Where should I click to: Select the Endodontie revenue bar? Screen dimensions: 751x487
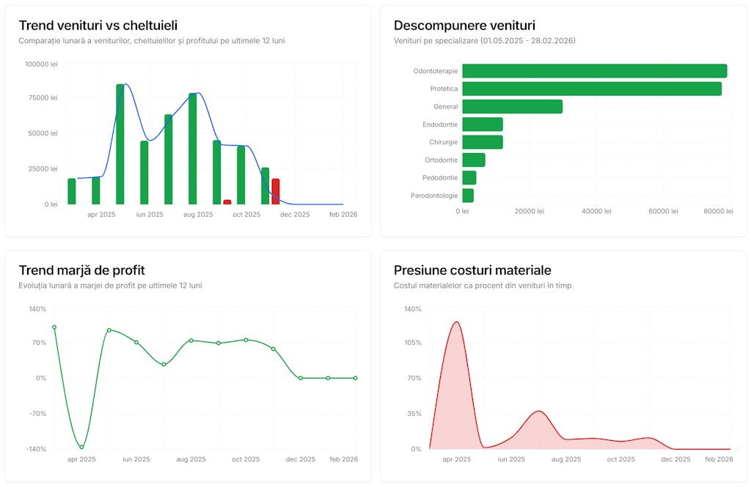(x=482, y=124)
